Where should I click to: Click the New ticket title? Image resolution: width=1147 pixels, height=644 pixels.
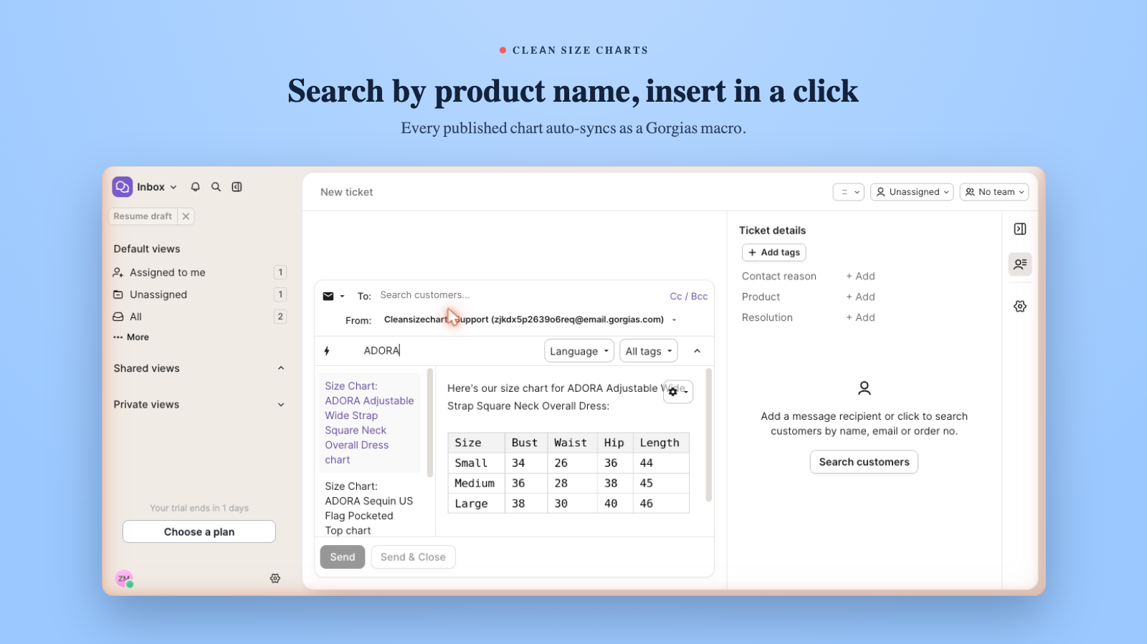coord(347,192)
